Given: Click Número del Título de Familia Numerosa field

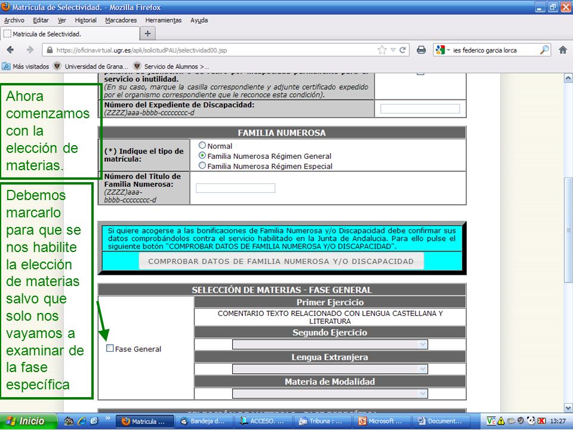Looking at the screenshot, I should (x=235, y=188).
